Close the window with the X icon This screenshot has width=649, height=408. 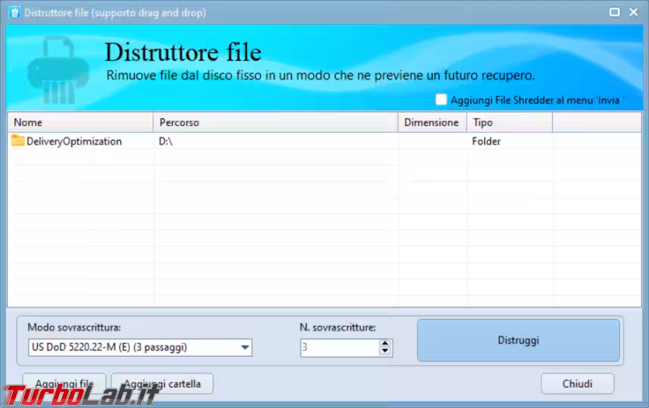(x=633, y=13)
